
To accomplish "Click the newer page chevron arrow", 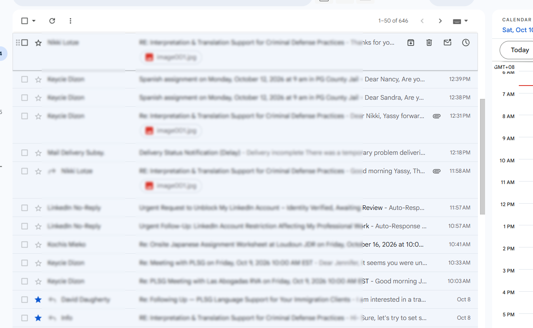I will [422, 21].
